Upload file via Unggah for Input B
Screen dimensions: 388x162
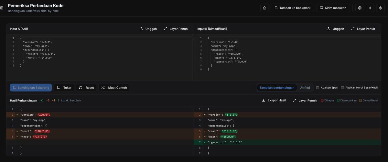[x=335, y=29]
